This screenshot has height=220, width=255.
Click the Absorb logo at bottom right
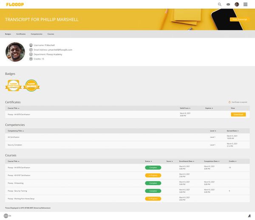pos(249,216)
